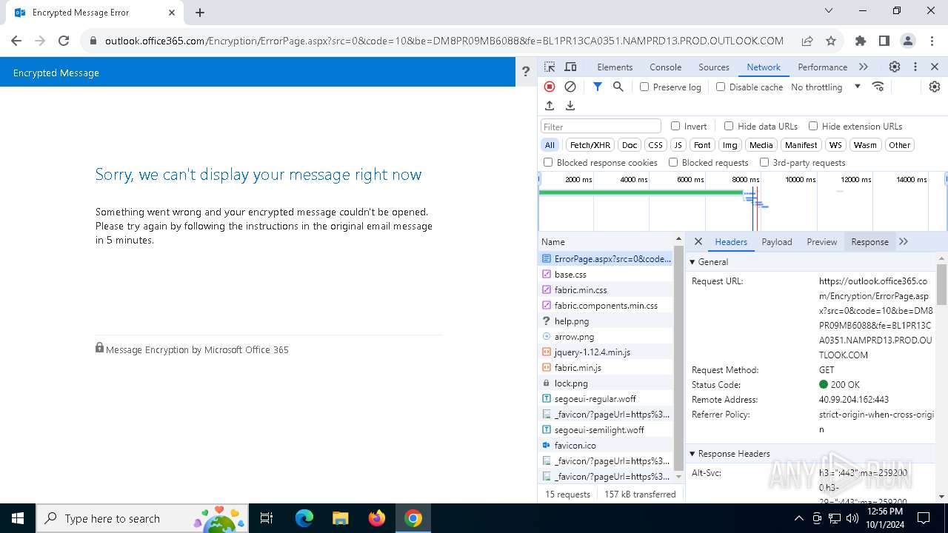Viewport: 948px width, 533px height.
Task: Filter requests by Wasm
Action: tap(864, 145)
